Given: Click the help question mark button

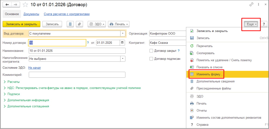Looking at the screenshot, I should click(264, 24).
